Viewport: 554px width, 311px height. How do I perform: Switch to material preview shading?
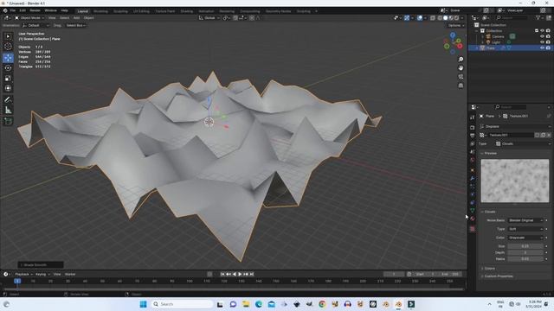click(451, 17)
